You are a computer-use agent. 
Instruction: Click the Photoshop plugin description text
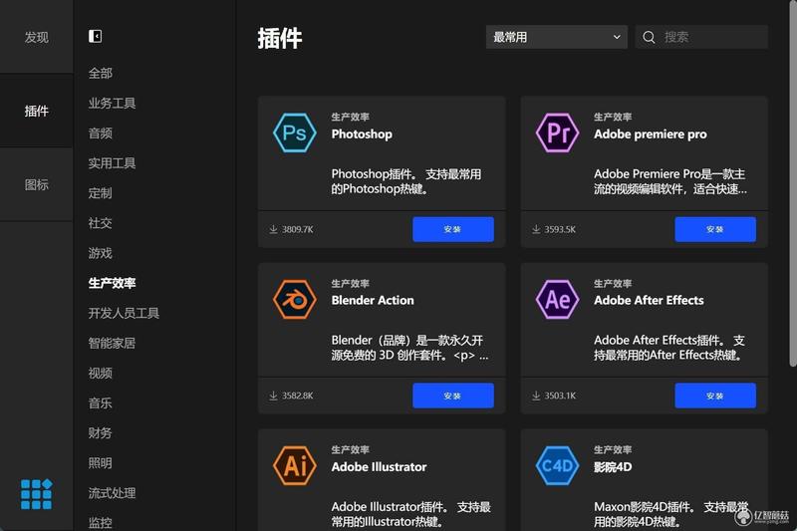coord(406,181)
